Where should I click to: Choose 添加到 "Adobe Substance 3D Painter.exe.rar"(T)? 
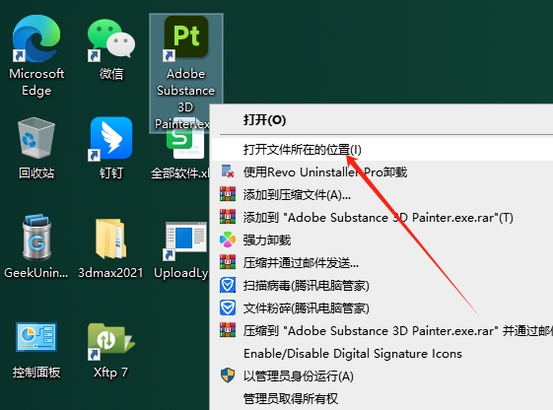pos(381,218)
